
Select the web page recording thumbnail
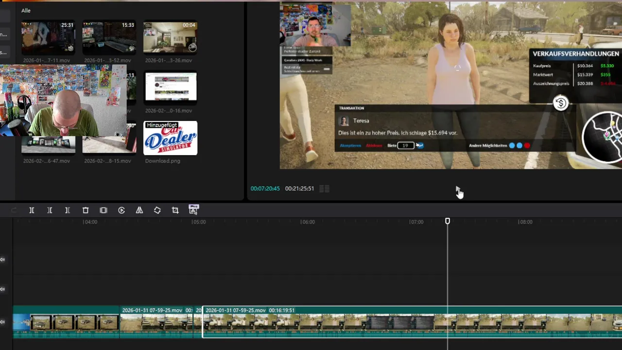[x=170, y=87]
